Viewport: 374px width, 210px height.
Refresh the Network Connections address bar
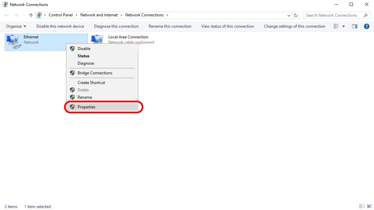[x=296, y=15]
